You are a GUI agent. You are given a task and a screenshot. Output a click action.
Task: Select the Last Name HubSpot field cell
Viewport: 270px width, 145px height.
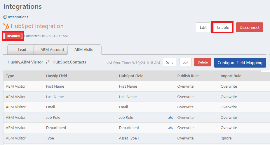point(128,97)
